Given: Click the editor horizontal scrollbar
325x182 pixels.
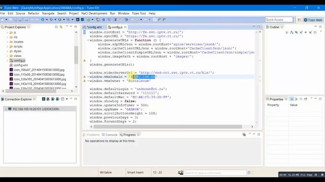Looking at the screenshot, I should pos(168,126).
